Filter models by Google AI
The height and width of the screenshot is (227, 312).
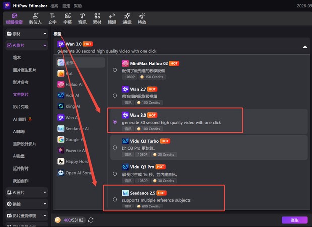click(x=81, y=140)
